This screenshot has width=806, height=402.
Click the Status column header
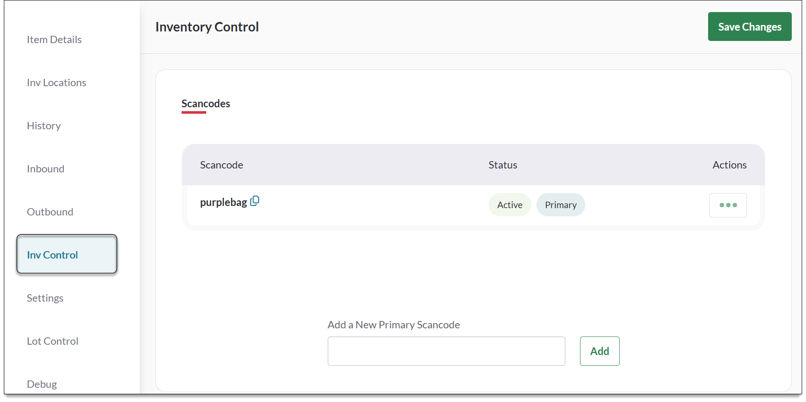pos(502,165)
